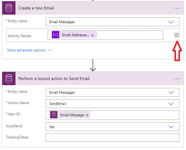Open the ellipsis menu for Create a new Email
This screenshot has height=150, width=186.
click(177, 8)
